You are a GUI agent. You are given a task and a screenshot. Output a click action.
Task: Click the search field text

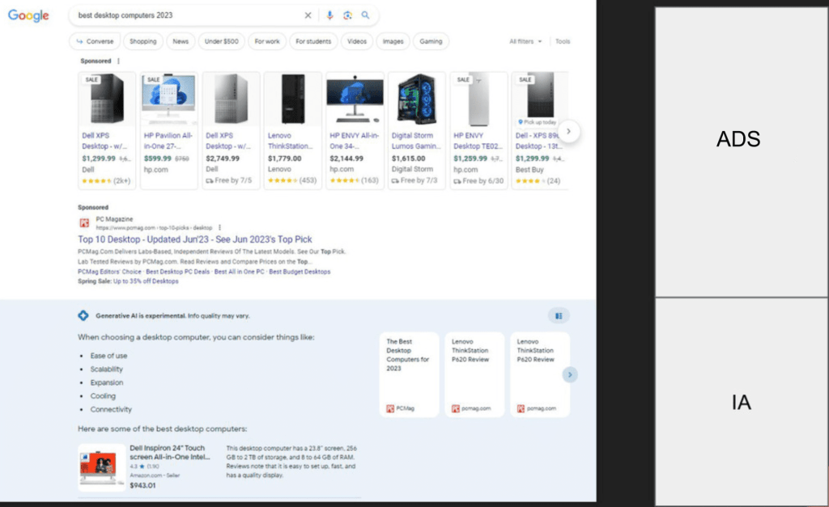coord(125,15)
